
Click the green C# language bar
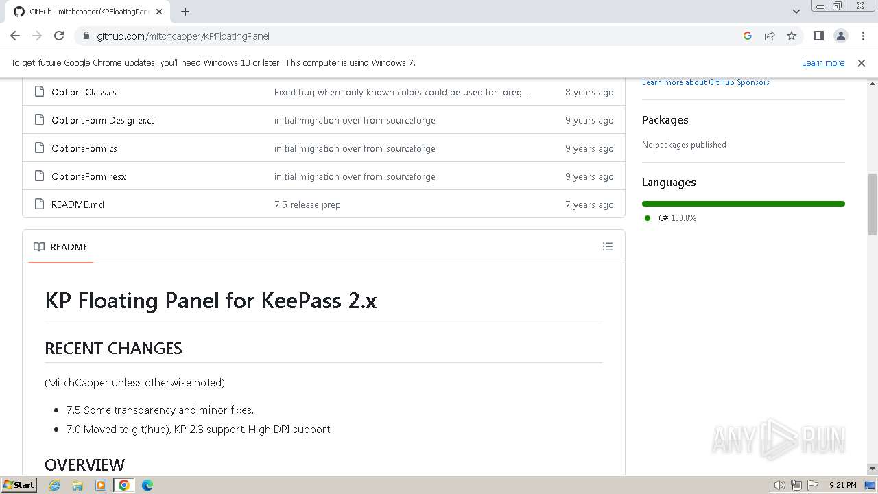coord(743,204)
